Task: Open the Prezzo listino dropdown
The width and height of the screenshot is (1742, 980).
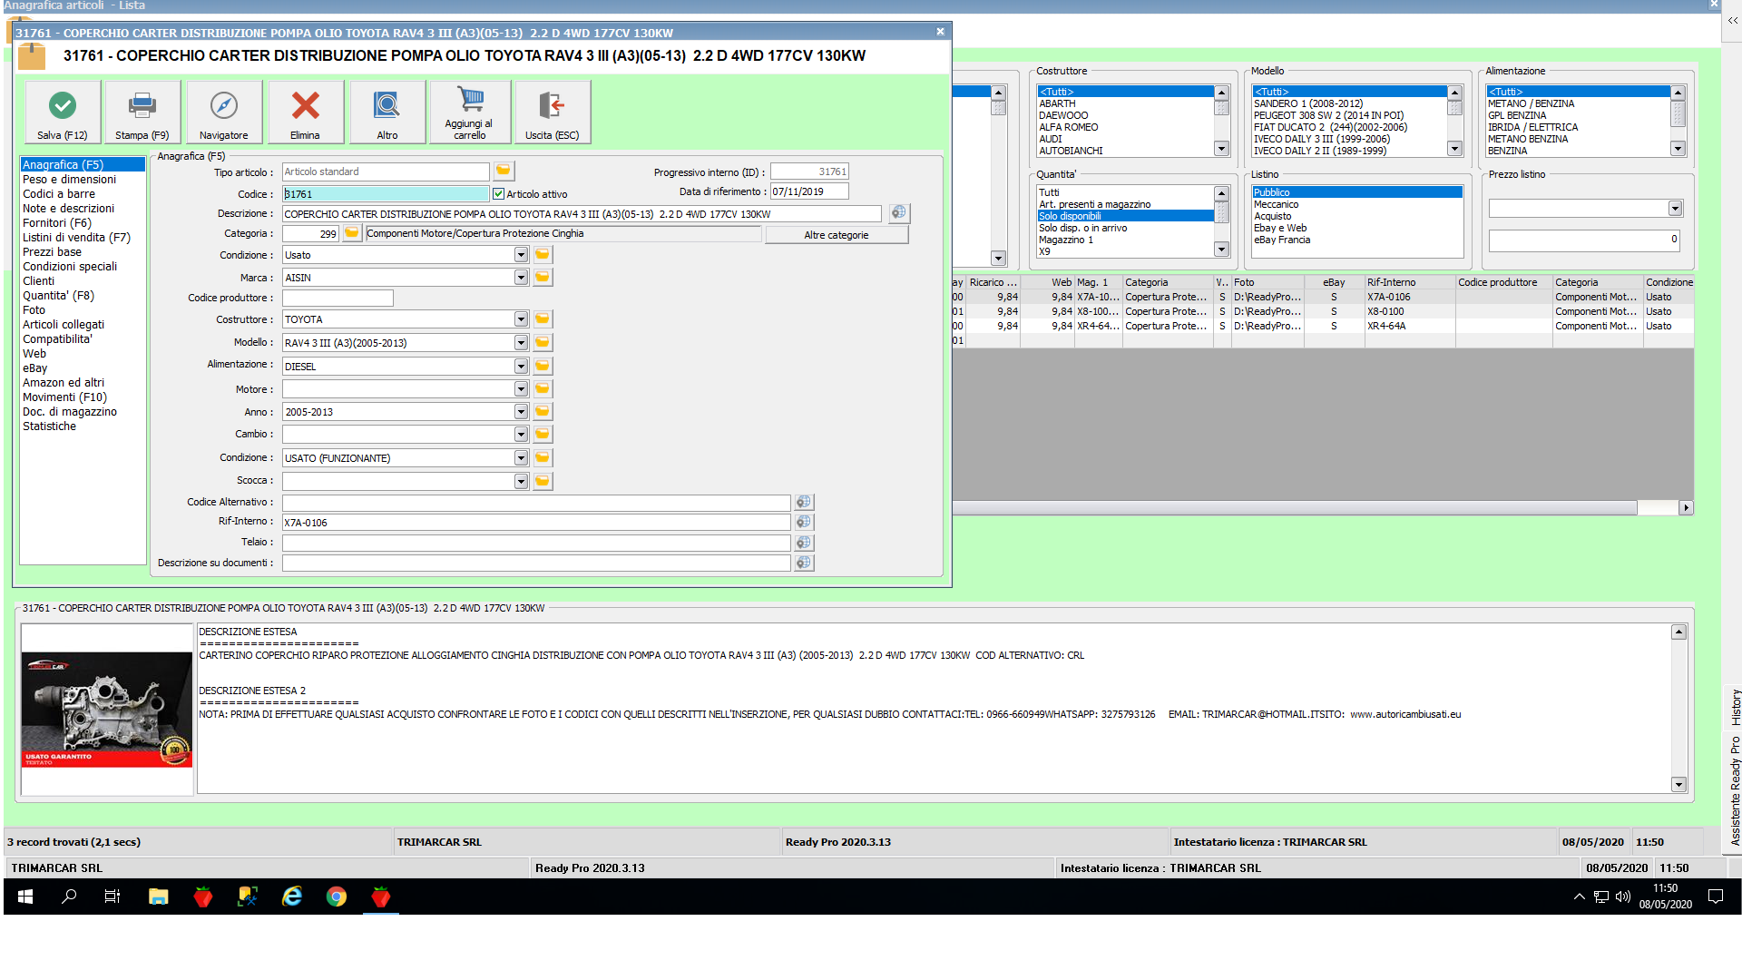Action: [x=1675, y=209]
